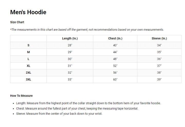Screen dimensions: 185x127
Task: Click the 28" length cell
Action: click(70, 45)
